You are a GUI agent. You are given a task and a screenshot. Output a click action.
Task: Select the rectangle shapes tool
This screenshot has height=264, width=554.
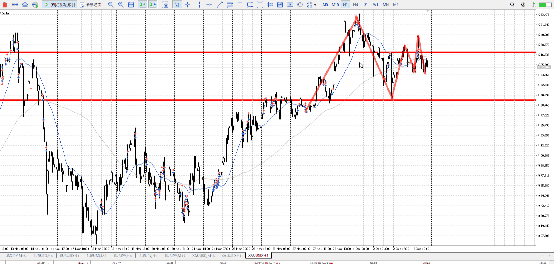pos(250,5)
